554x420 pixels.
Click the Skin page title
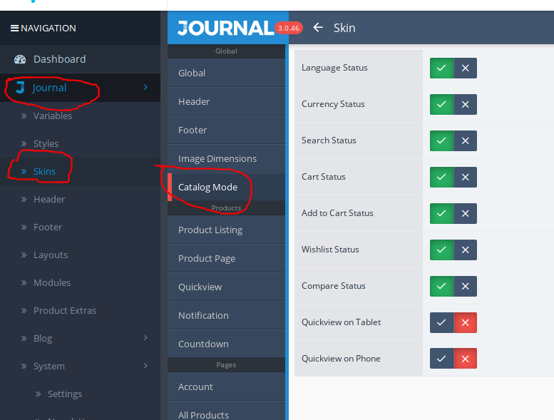344,28
